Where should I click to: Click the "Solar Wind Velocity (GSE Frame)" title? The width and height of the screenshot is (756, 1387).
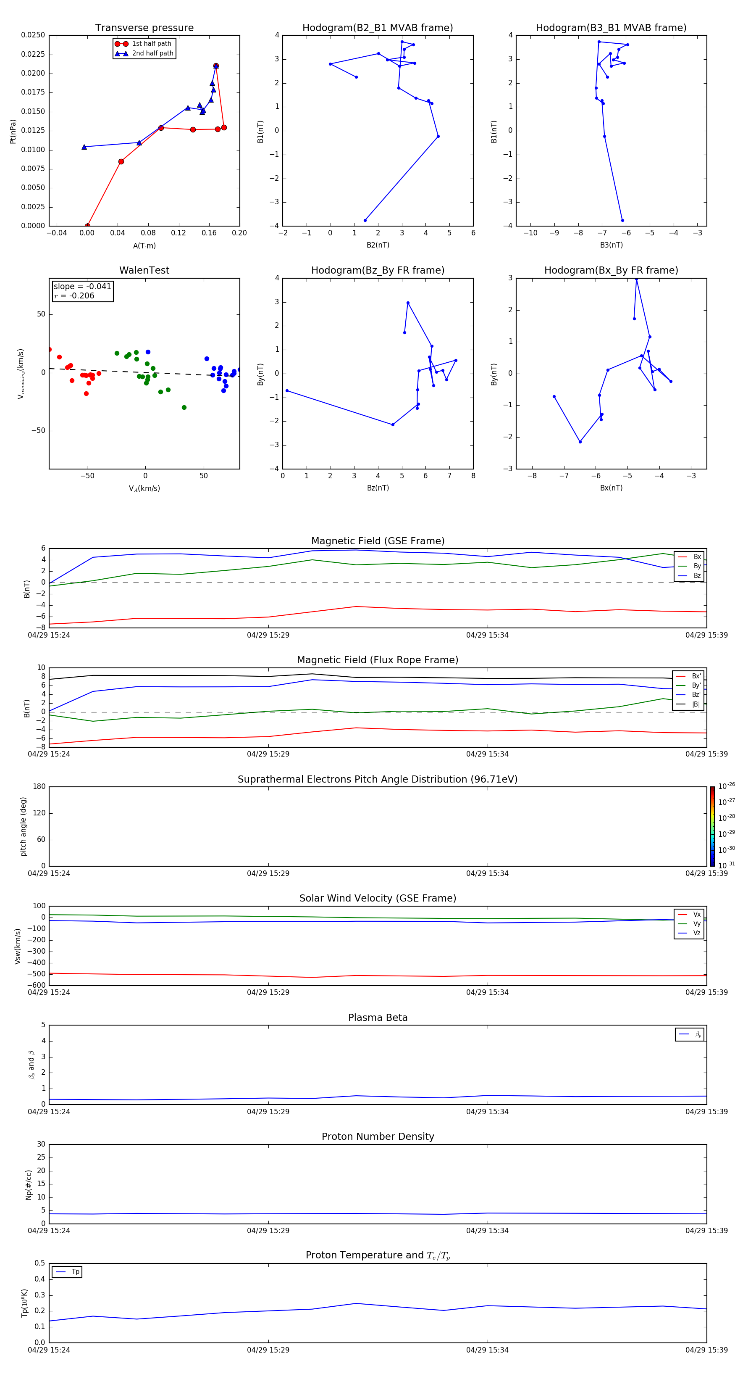click(378, 899)
